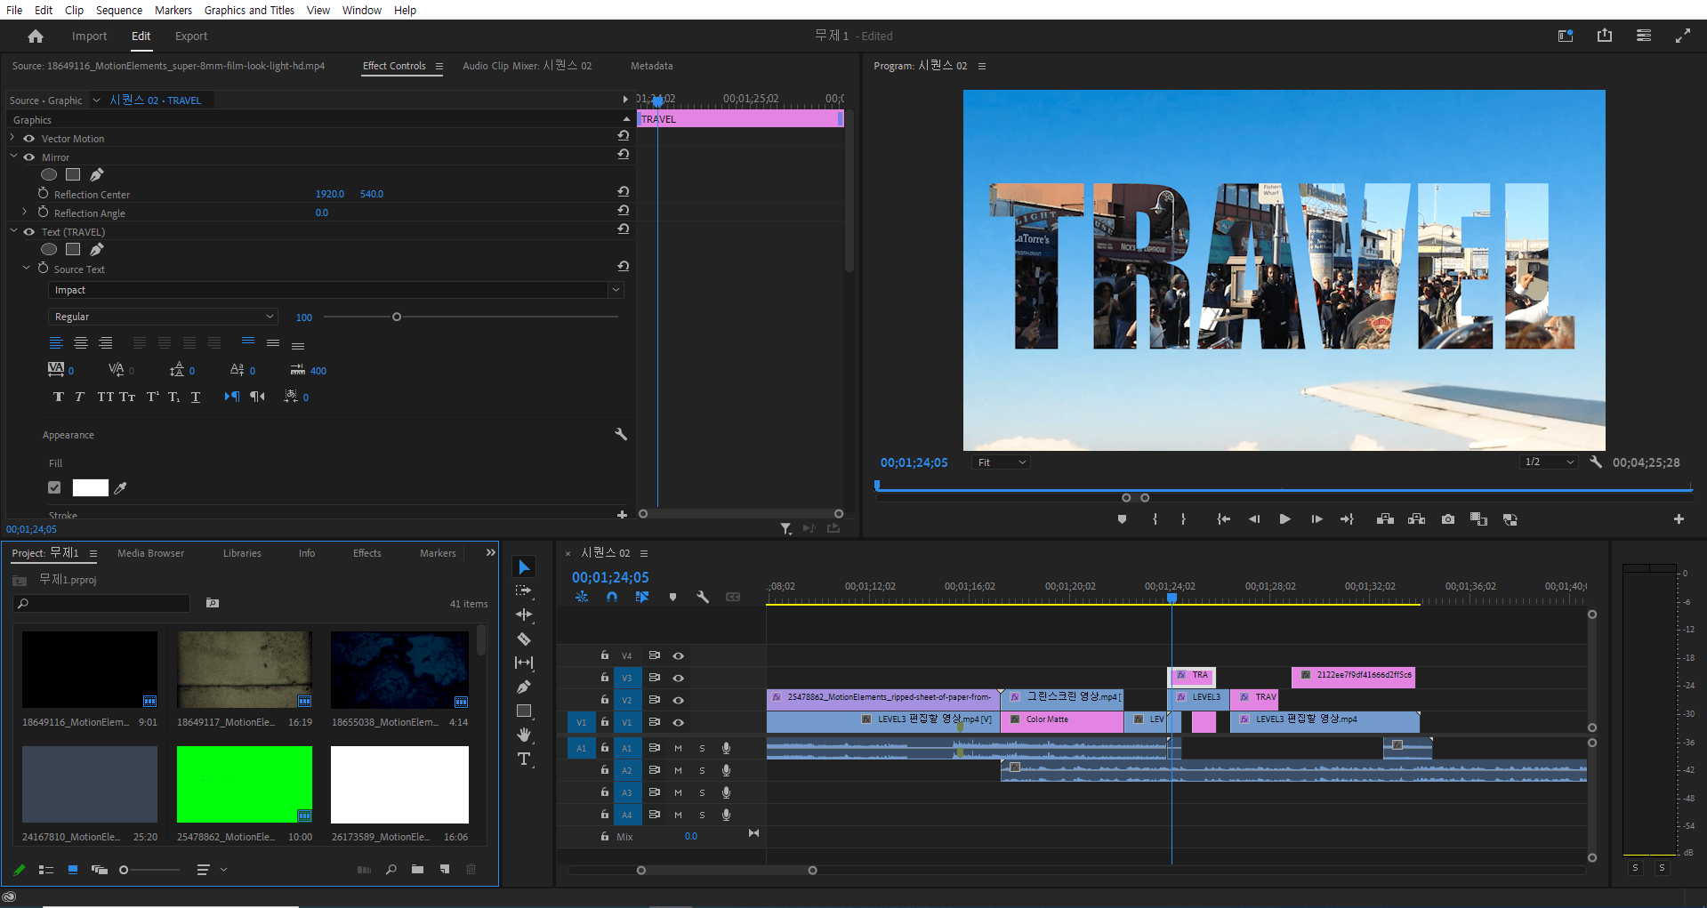Click the white Fill color swatch
The height and width of the screenshot is (908, 1707).
(x=90, y=487)
